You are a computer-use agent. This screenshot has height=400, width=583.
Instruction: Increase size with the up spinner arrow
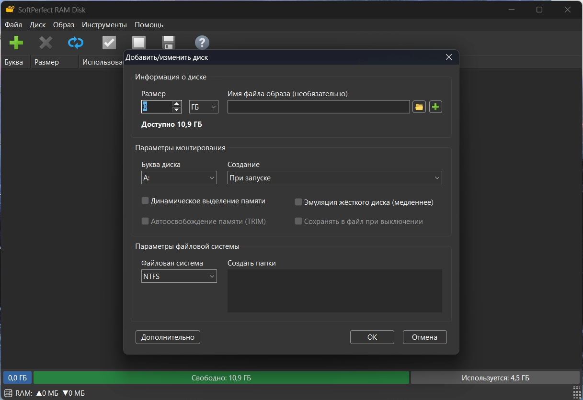click(x=176, y=103)
